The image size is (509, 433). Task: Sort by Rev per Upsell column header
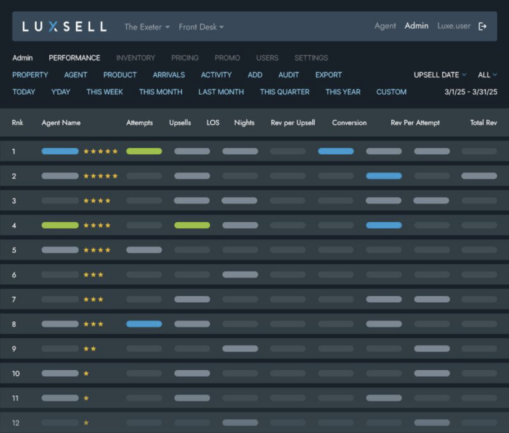[293, 123]
